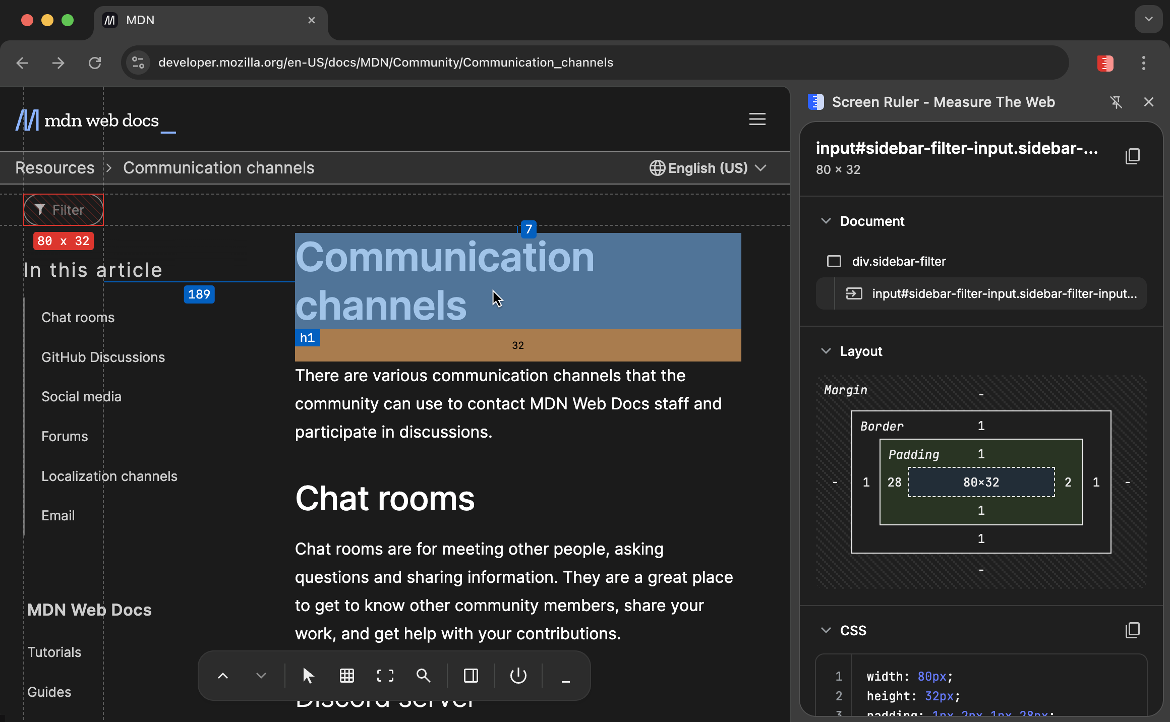The image size is (1170, 722).
Task: Click the up chevron in floating toolbar
Action: pos(222,676)
